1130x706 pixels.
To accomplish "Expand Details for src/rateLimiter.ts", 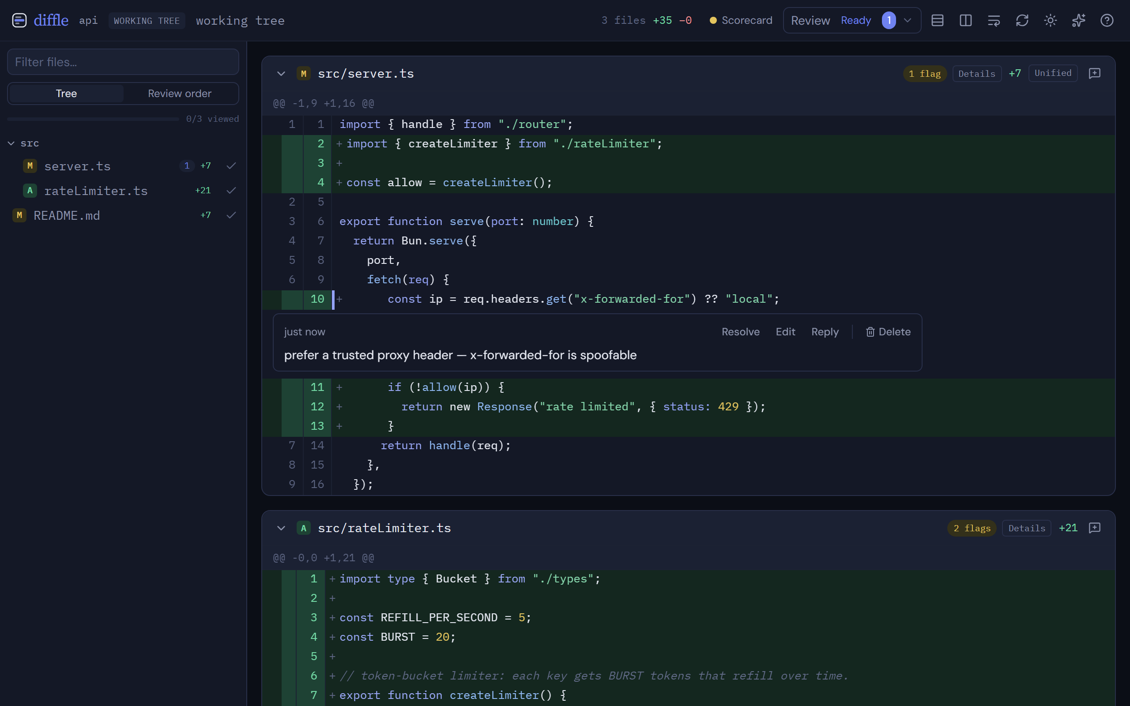I will (x=1027, y=528).
